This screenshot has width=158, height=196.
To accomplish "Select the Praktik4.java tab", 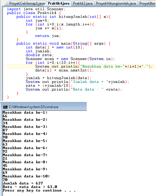I will click(59, 3).
